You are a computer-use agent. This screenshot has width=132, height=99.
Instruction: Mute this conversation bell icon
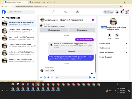[x=109, y=35]
